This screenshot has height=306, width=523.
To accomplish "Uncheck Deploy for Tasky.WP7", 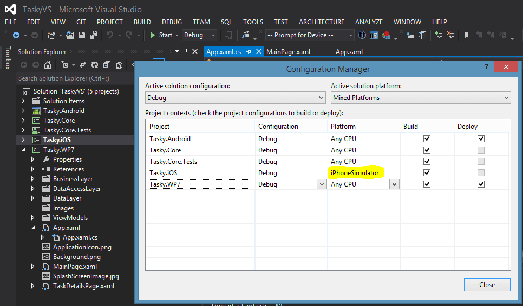I will pos(481,184).
